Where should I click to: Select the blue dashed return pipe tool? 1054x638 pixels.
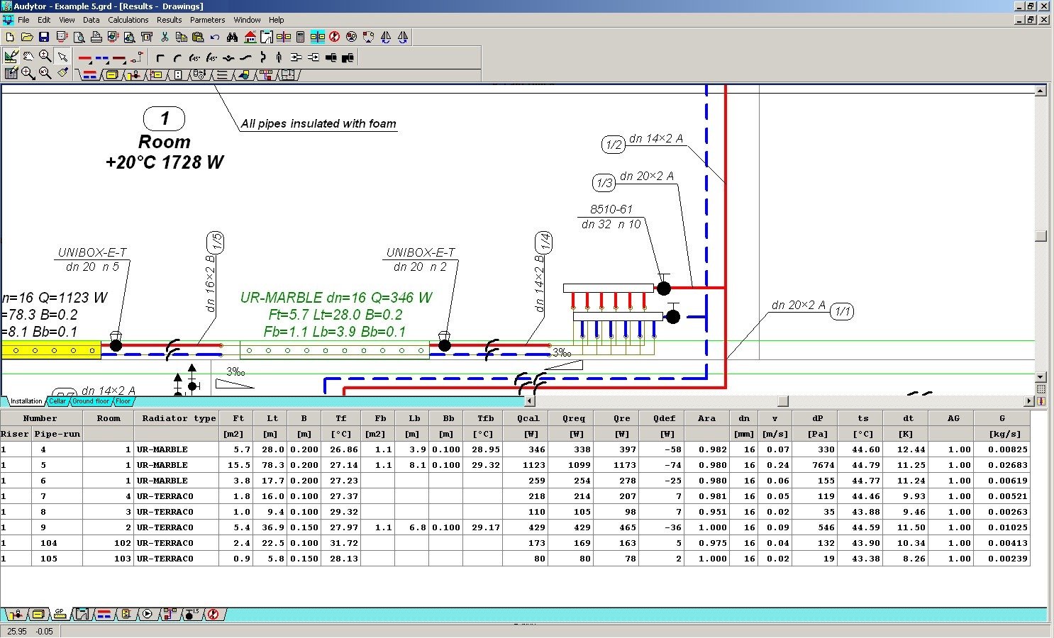pyautogui.click(x=103, y=59)
